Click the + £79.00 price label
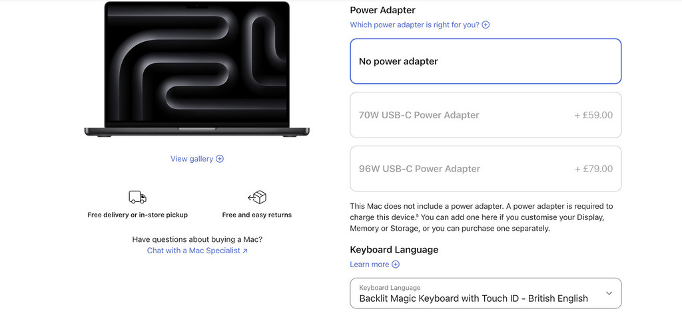Image resolution: width=682 pixels, height=329 pixels. (x=593, y=169)
